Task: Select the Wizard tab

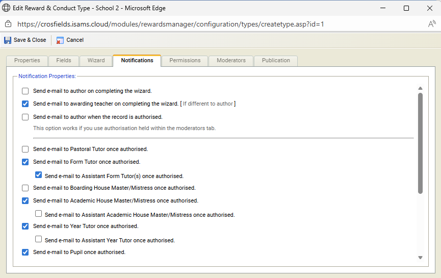Action: pos(96,60)
